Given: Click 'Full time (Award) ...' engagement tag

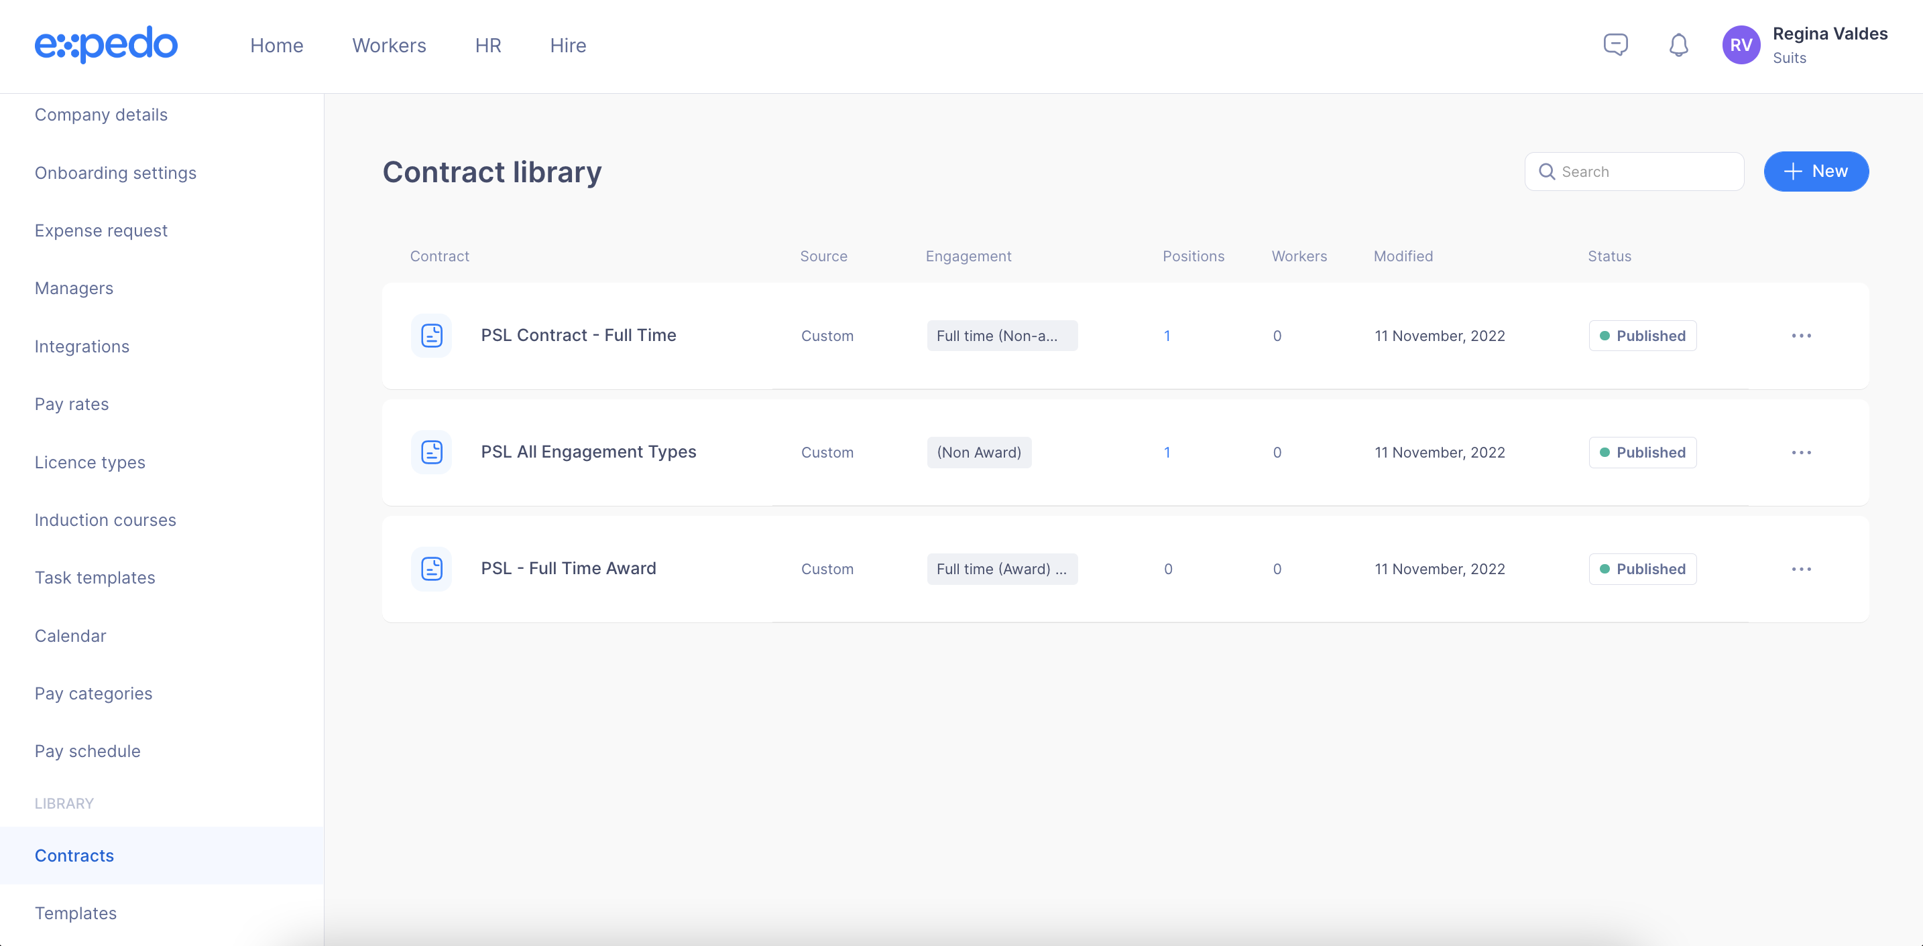Looking at the screenshot, I should (1002, 569).
